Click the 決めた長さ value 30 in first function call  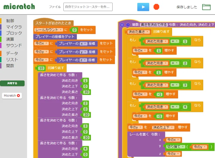pos(86,92)
